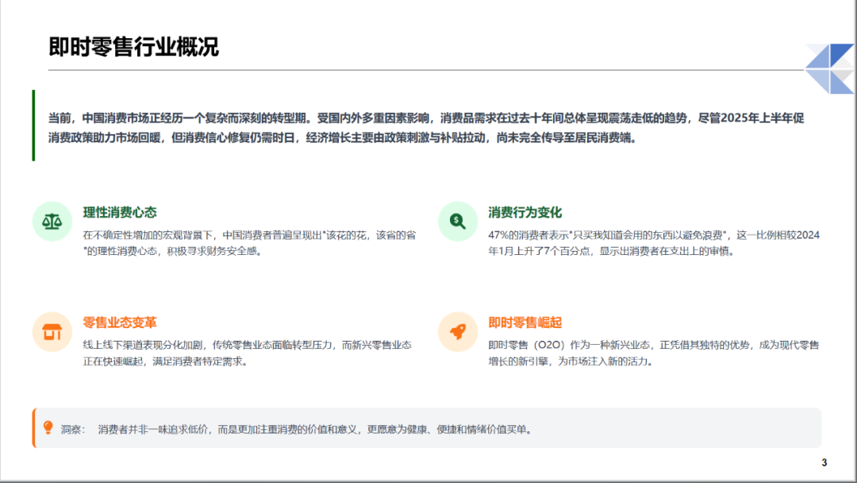Viewport: 857px width, 483px height.
Task: Click the 理性消费心态 heading
Action: click(x=120, y=212)
